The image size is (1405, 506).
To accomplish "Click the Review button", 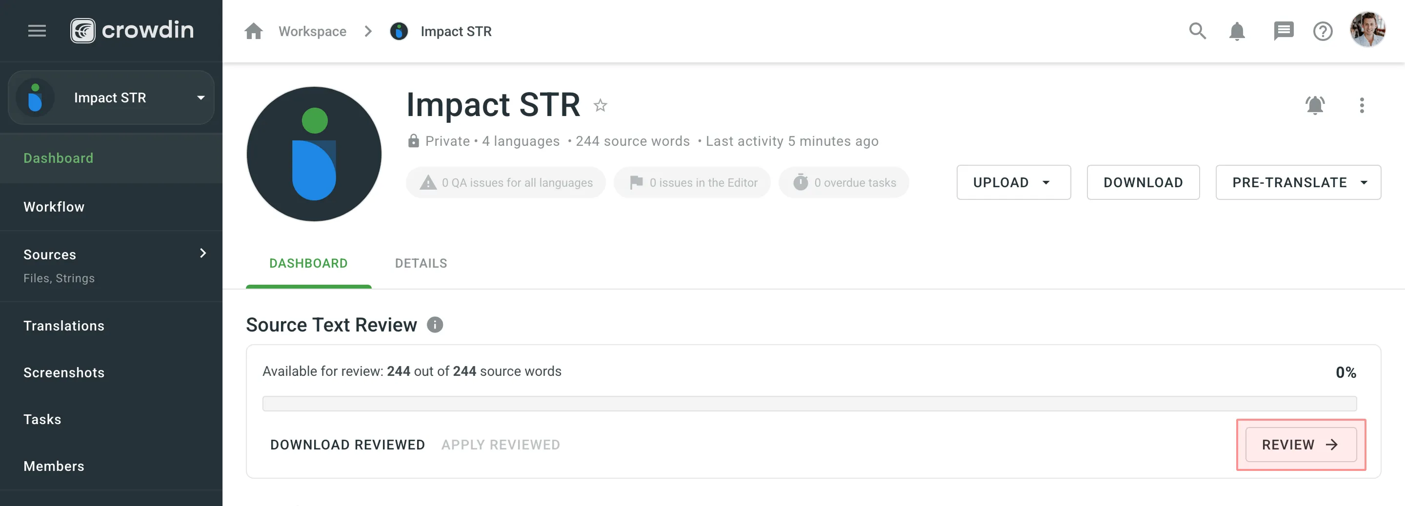I will point(1301,445).
